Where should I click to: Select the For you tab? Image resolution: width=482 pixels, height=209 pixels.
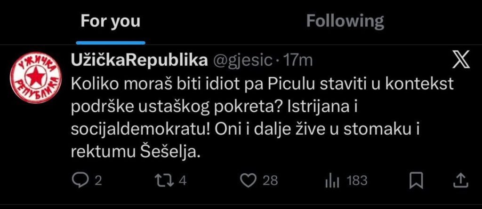click(x=110, y=22)
